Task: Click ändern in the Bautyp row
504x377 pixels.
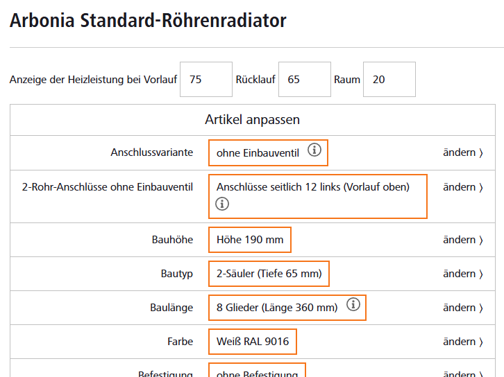Action: pyautogui.click(x=463, y=274)
